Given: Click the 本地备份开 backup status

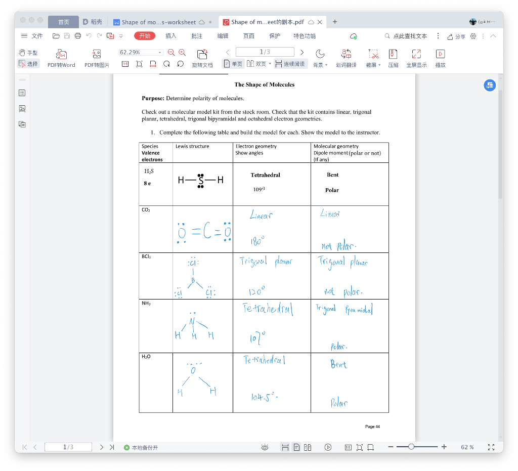Looking at the screenshot, I should [141, 448].
